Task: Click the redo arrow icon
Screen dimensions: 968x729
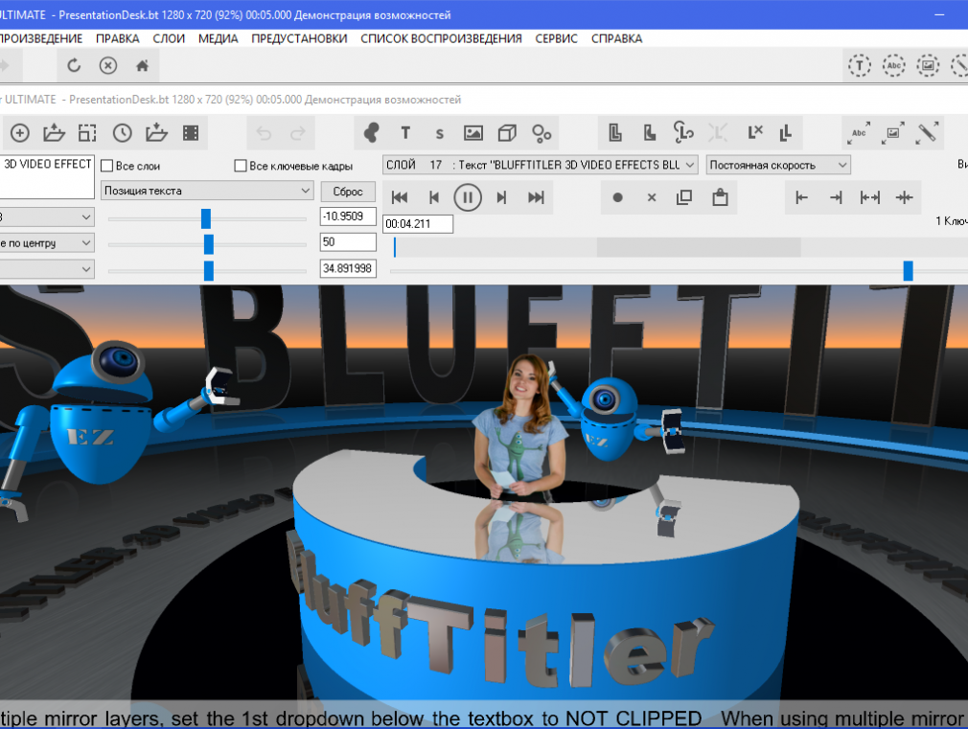Action: pyautogui.click(x=297, y=133)
